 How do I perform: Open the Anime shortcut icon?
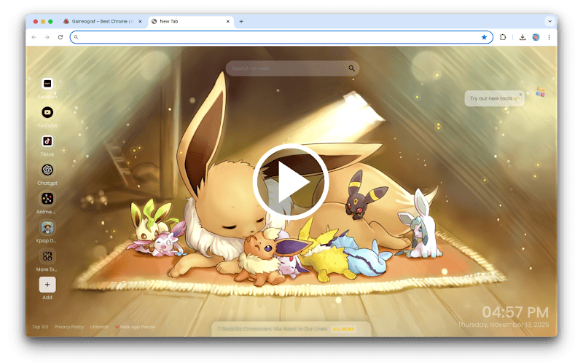point(47,199)
